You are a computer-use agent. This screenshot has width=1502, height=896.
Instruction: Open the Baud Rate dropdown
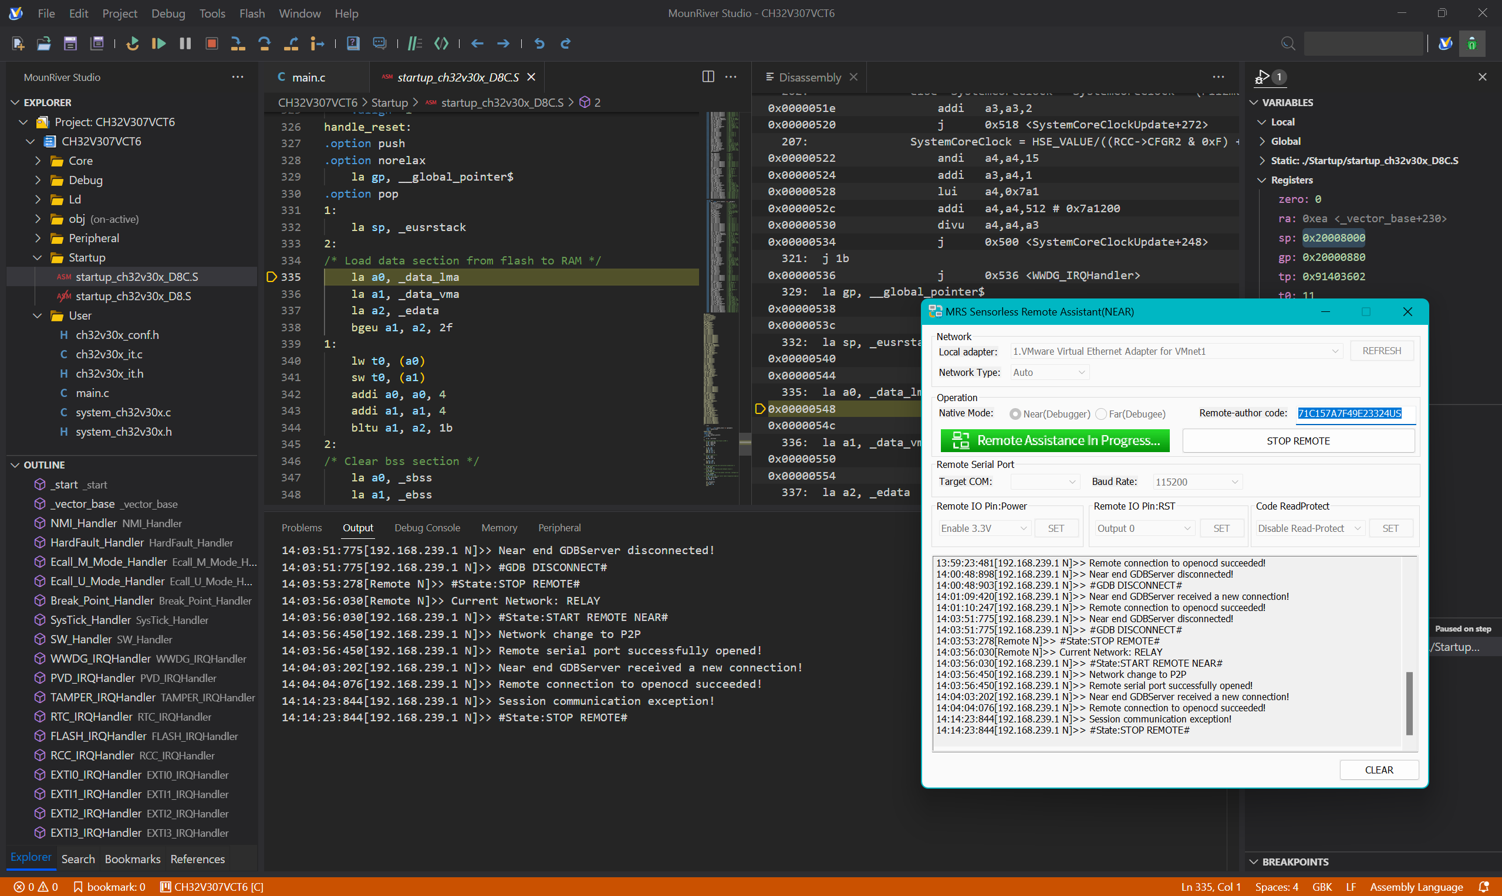click(x=1196, y=481)
